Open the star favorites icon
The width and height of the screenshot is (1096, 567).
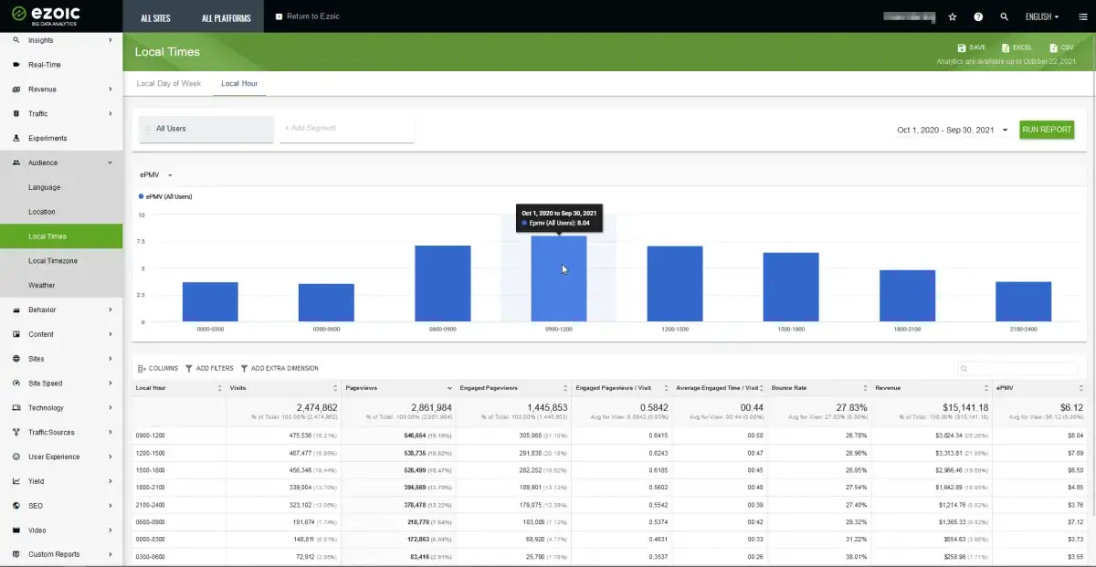coord(953,16)
